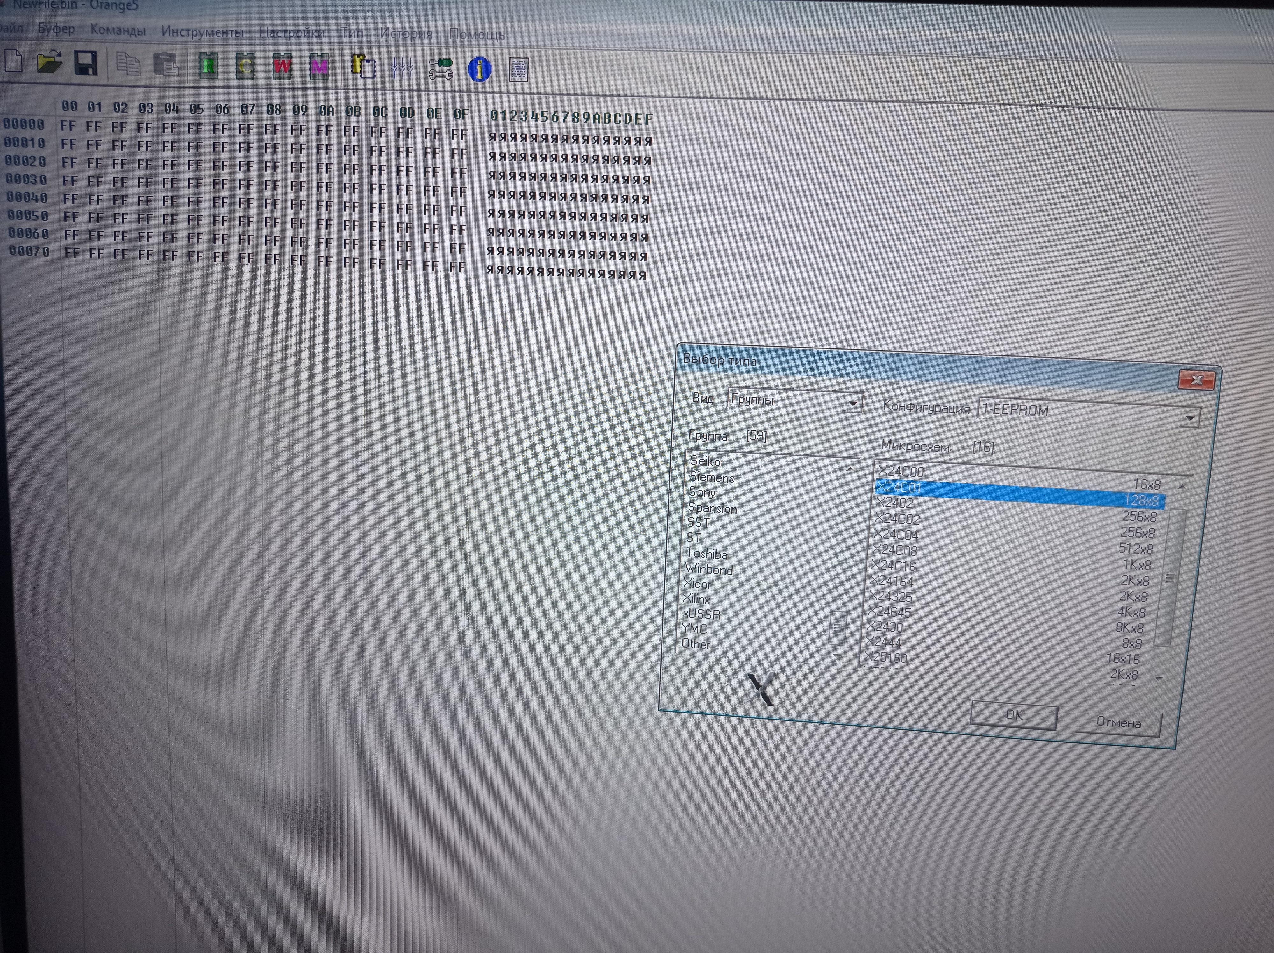Click the magenta M chip icon

pos(319,68)
